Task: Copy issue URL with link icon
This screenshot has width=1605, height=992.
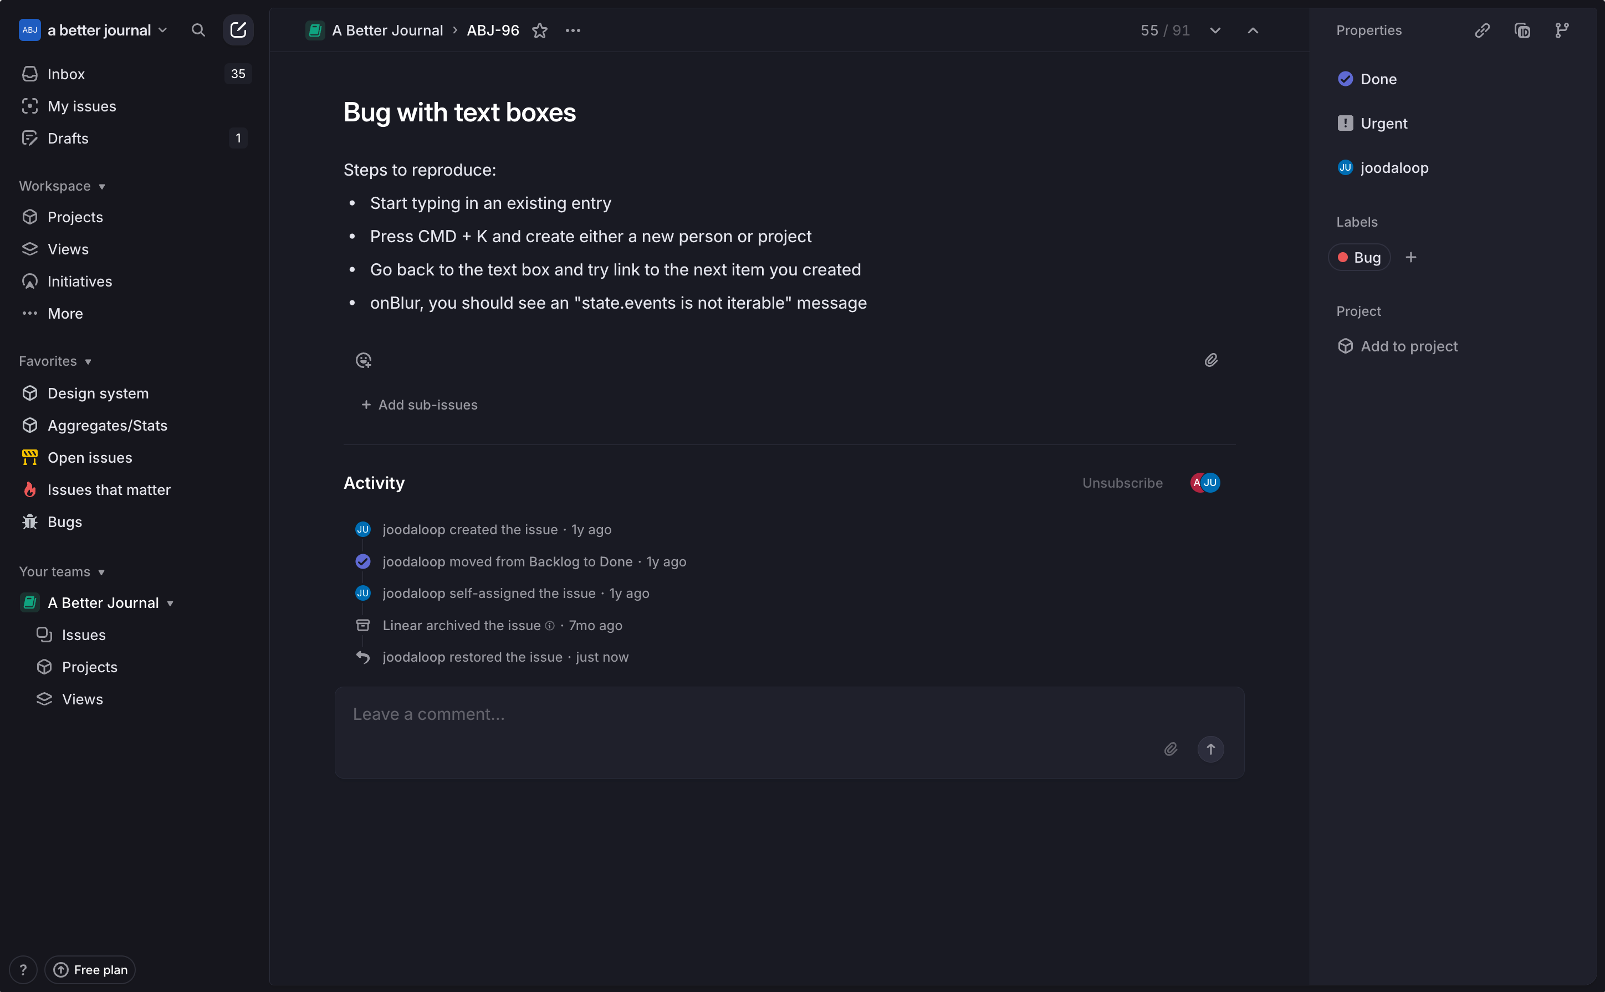Action: coord(1483,30)
